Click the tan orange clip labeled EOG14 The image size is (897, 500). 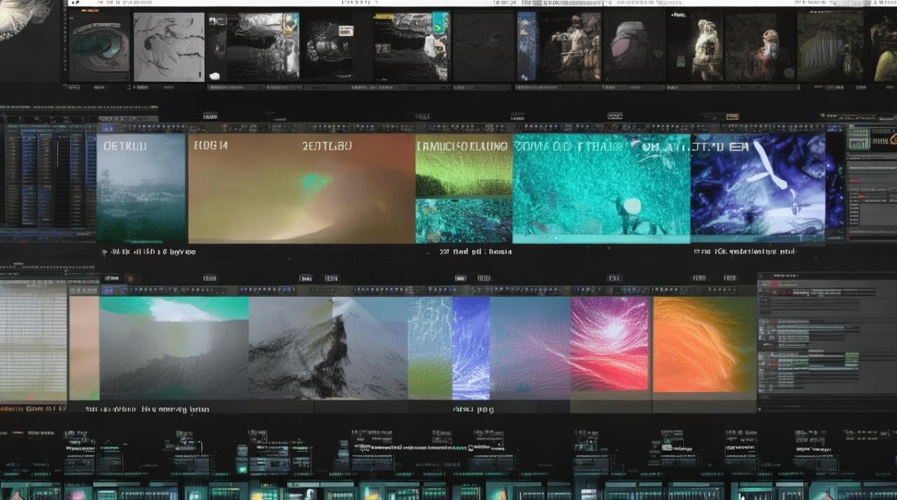(300, 189)
